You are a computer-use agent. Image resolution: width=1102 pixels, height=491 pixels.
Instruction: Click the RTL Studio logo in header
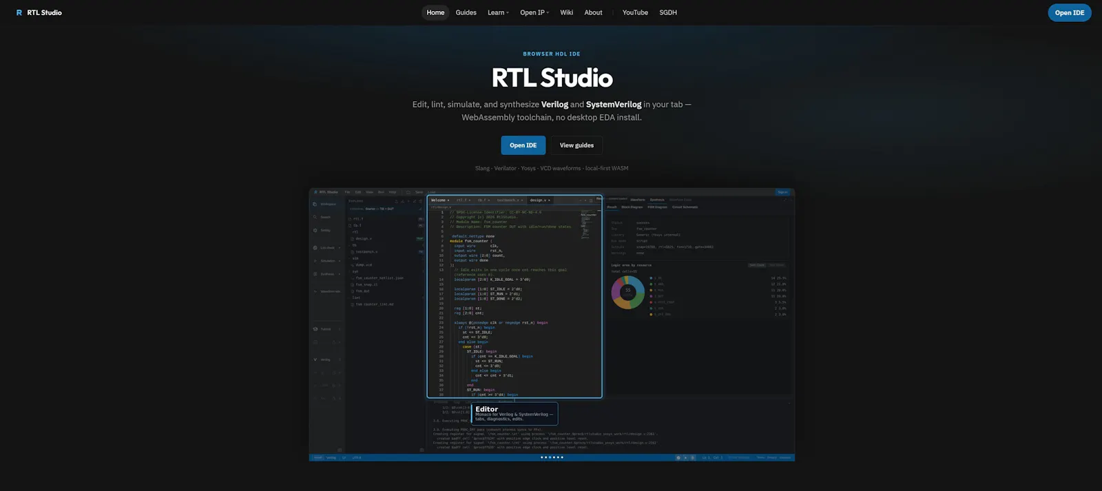pyautogui.click(x=39, y=12)
